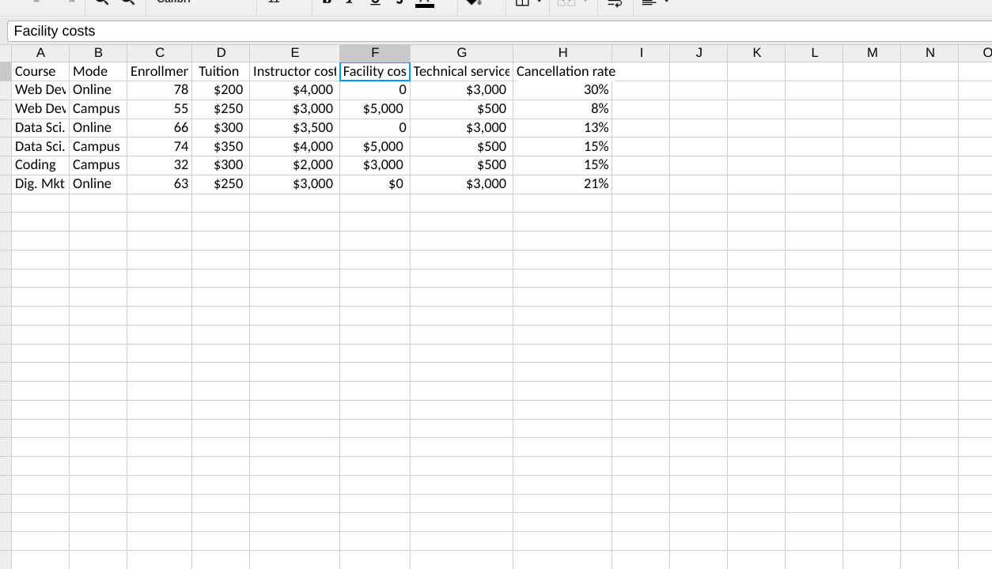The width and height of the screenshot is (992, 569).
Task: Select the $3,000 facility cost cell
Action: (x=375, y=164)
